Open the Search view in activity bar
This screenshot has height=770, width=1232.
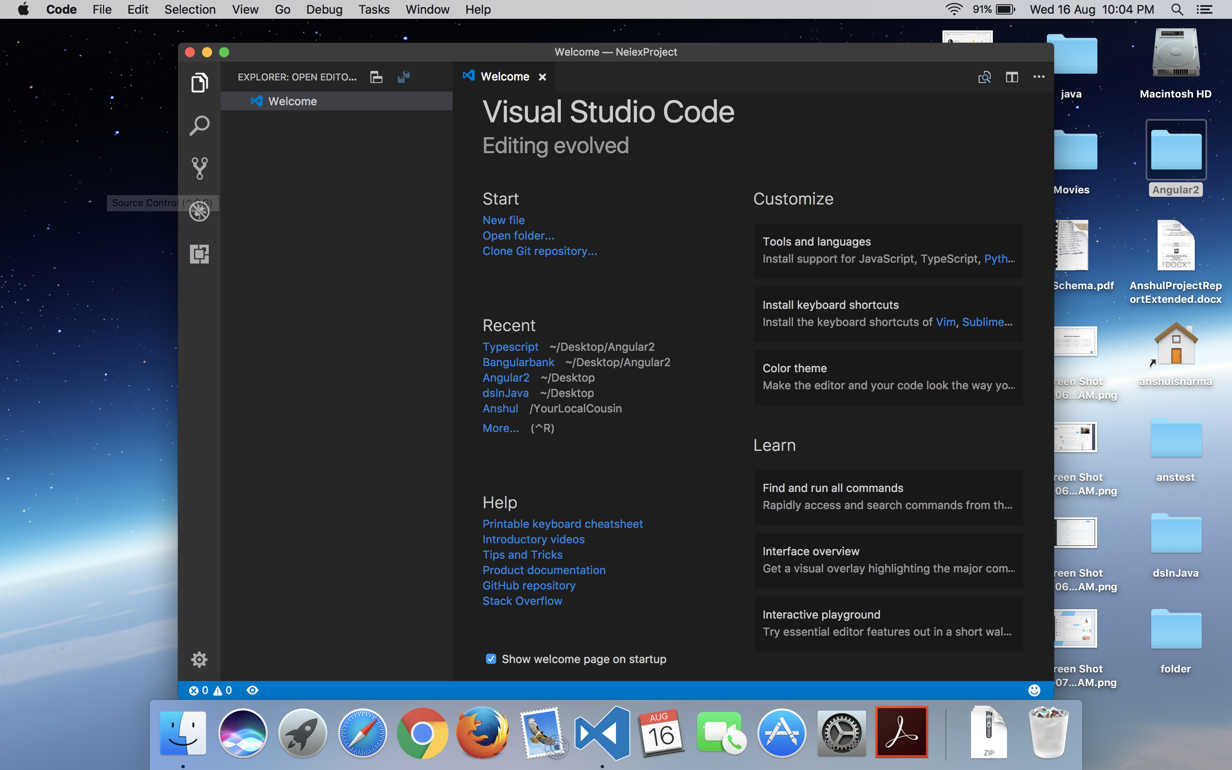(x=199, y=125)
